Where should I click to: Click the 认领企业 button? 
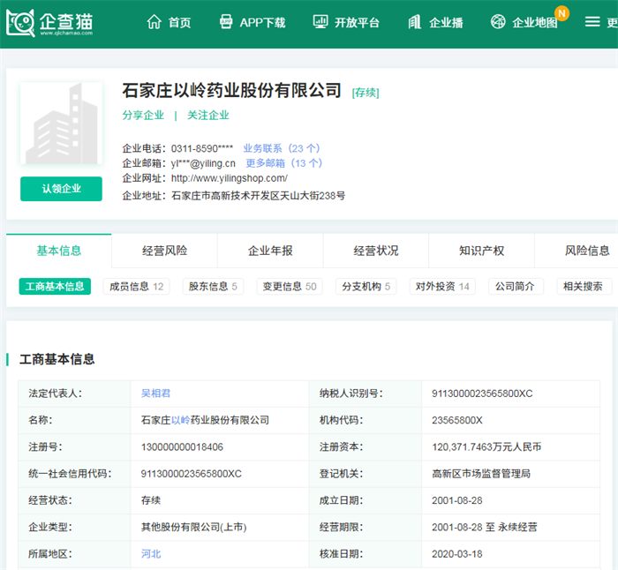[62, 189]
